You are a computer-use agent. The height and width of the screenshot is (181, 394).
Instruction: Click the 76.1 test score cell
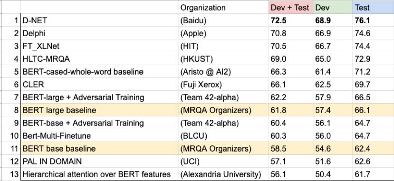tap(374, 20)
